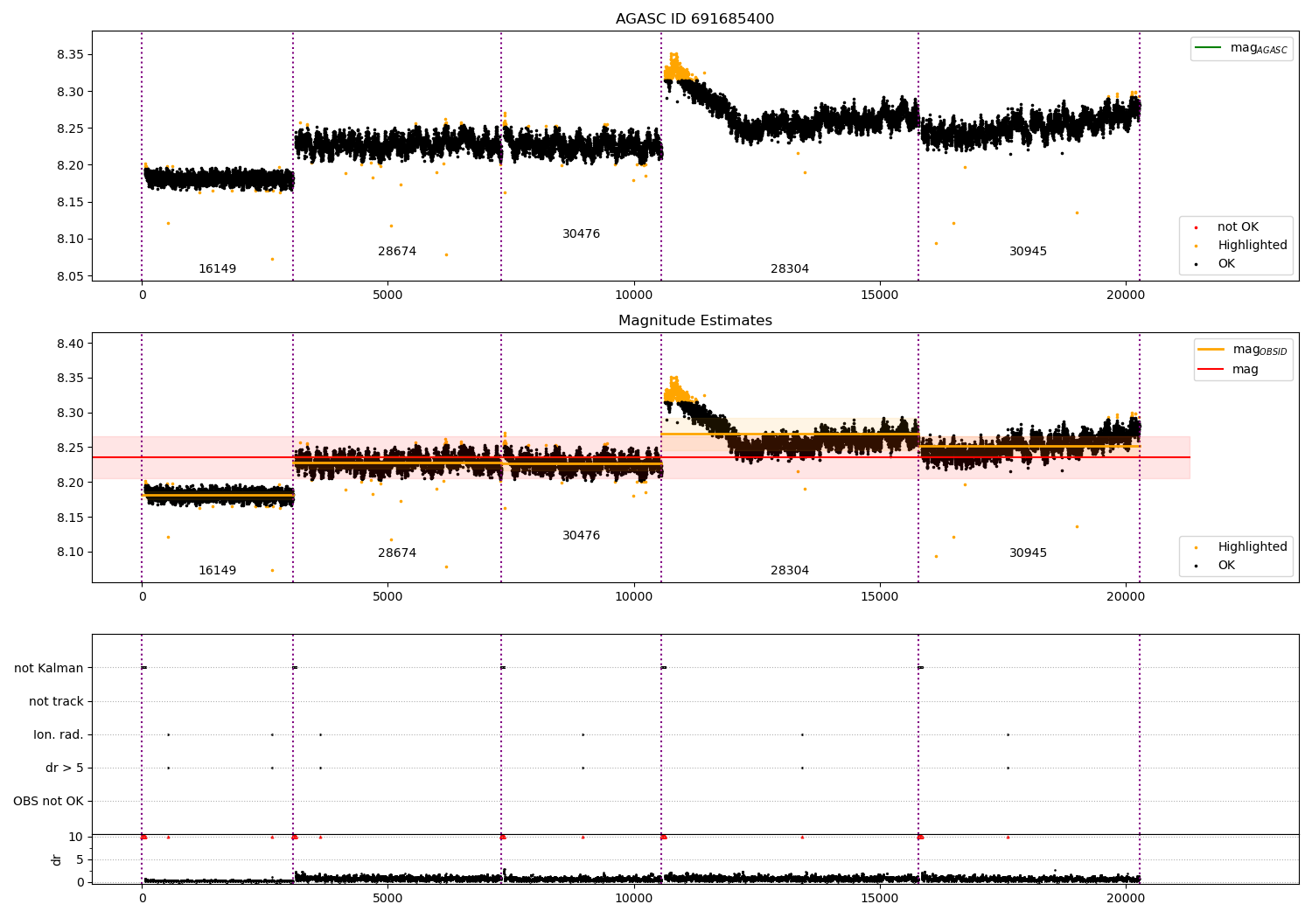Click obsid label 28674 in the AGASC ID plot
The image size is (1312, 918).
397,252
